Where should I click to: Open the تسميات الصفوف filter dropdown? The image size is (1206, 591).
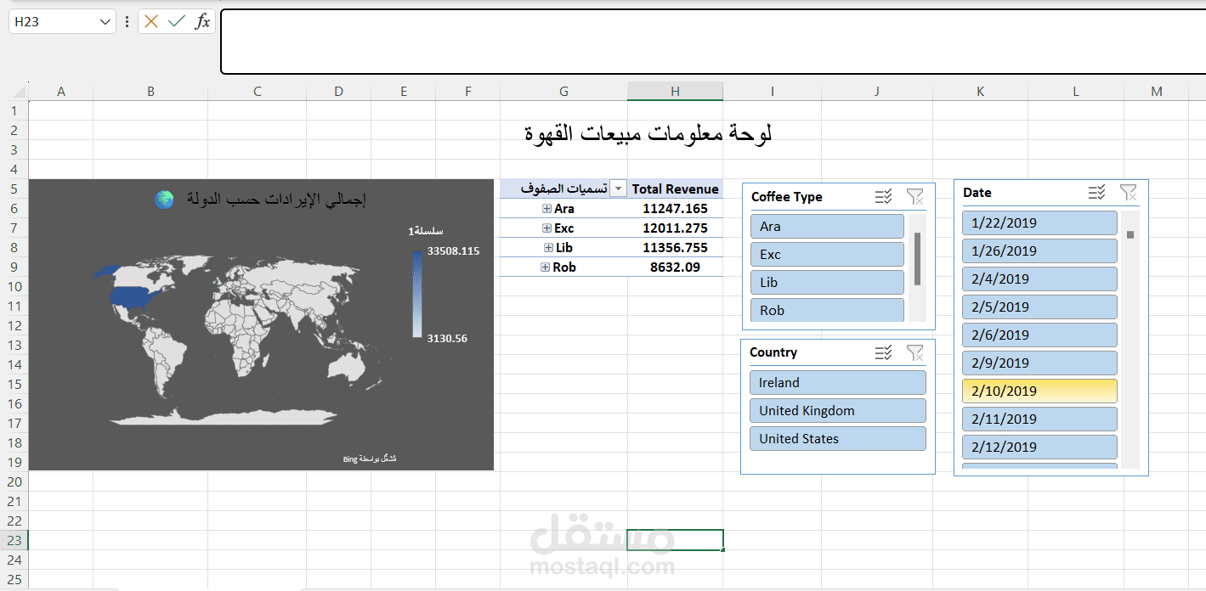pyautogui.click(x=618, y=188)
